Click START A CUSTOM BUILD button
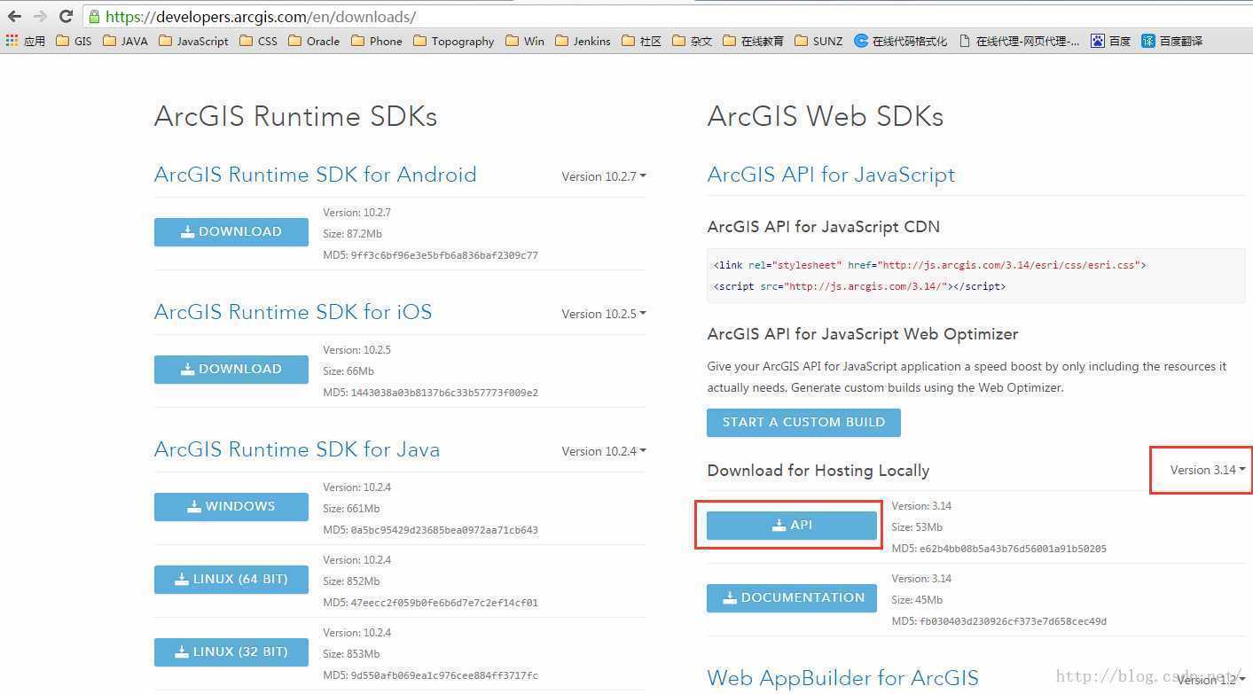Image resolution: width=1253 pixels, height=694 pixels. pos(803,423)
